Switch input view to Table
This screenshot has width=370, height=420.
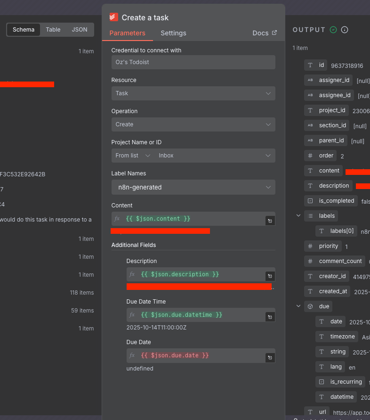[53, 29]
